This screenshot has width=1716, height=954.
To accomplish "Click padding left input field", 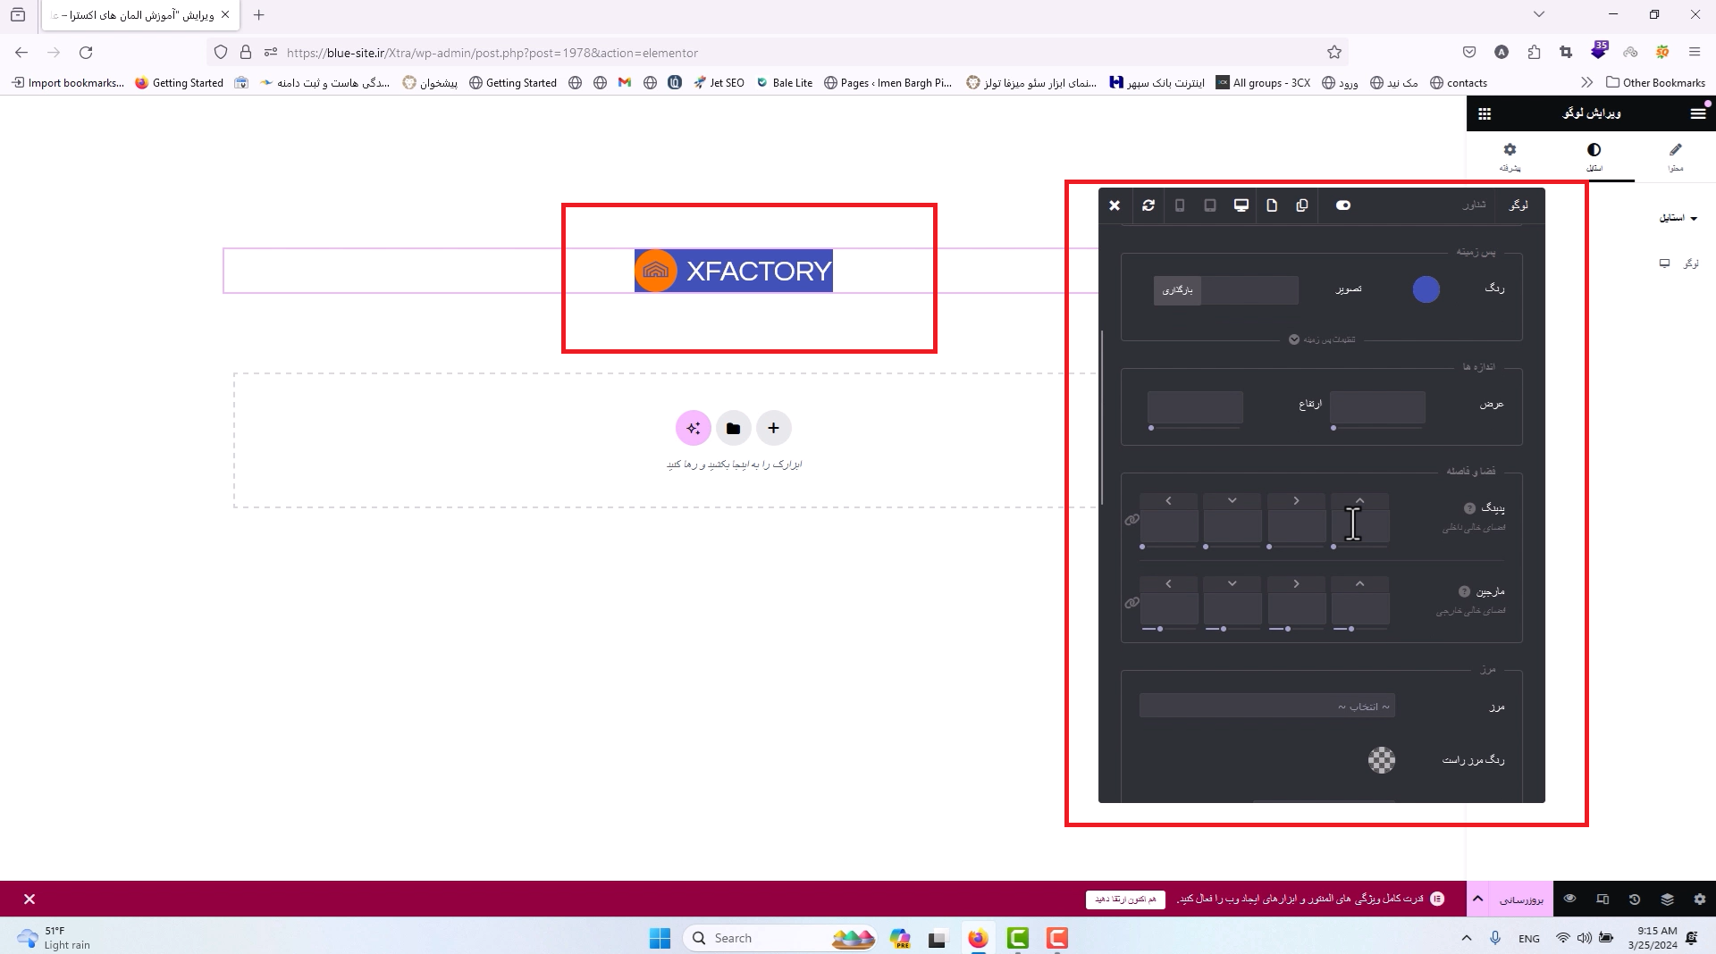I will pyautogui.click(x=1169, y=526).
